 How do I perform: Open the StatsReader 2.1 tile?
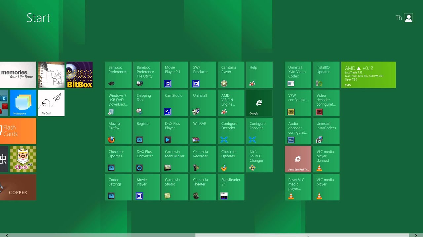231,187
